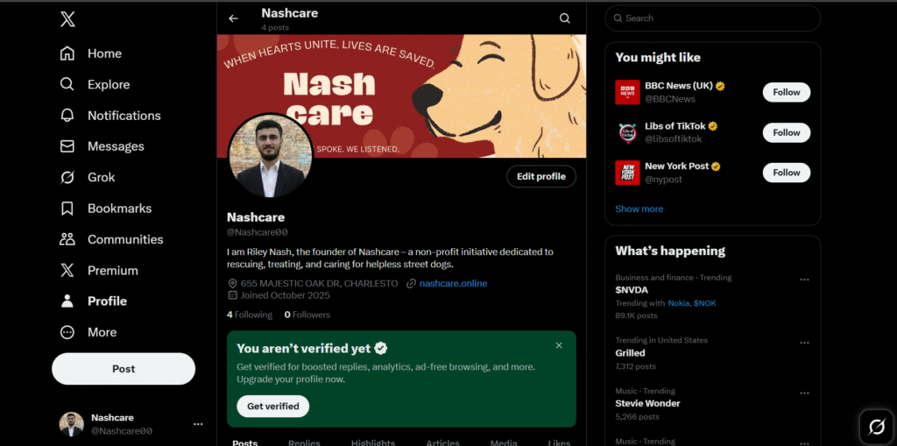The image size is (897, 446).
Task: Click the search icon in profile header
Action: coord(565,18)
